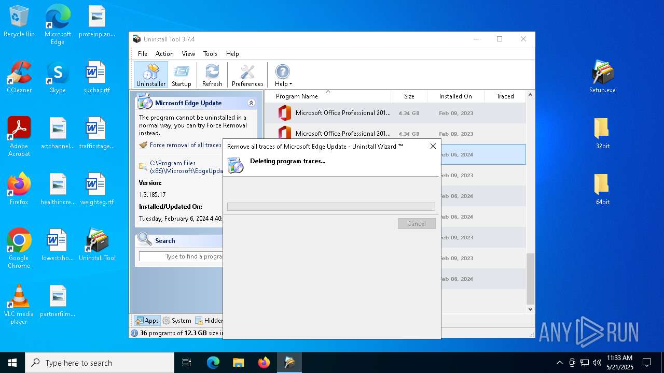The width and height of the screenshot is (664, 373).
Task: Click scroll-down arrow of program list
Action: [x=530, y=309]
